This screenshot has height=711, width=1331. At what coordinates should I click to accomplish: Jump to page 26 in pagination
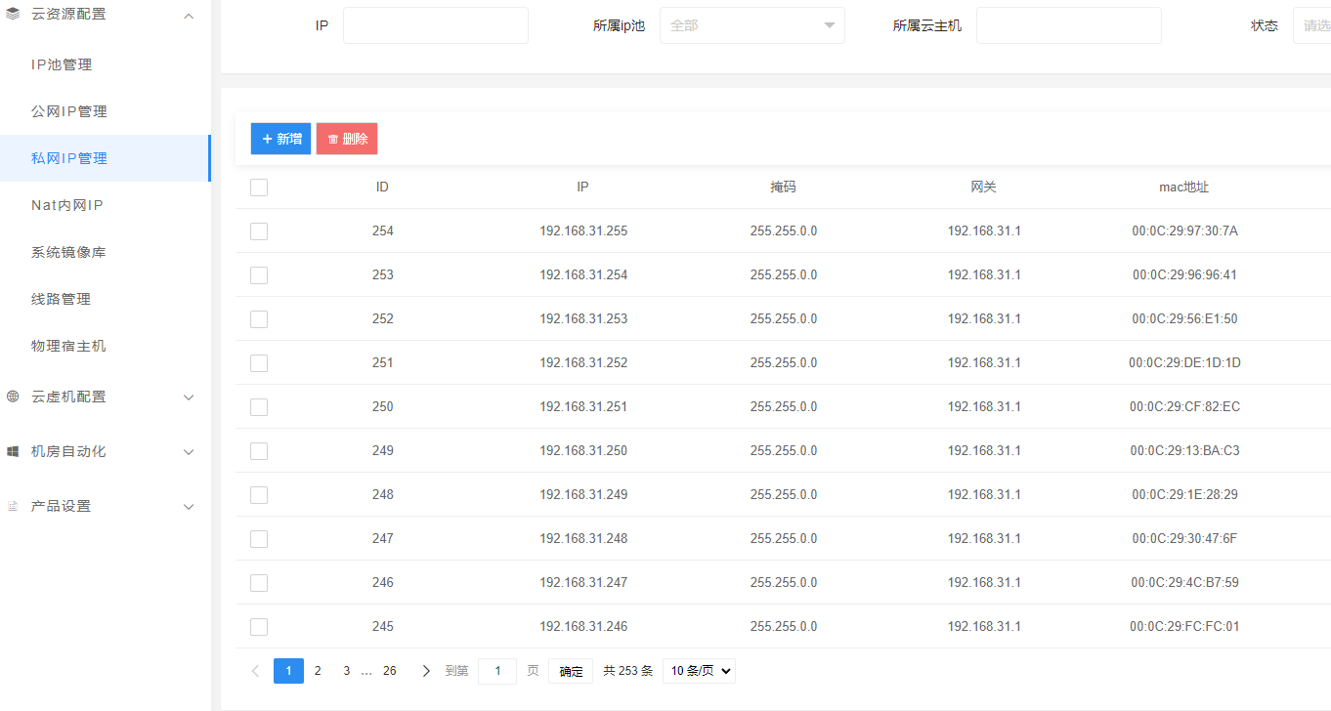(390, 671)
